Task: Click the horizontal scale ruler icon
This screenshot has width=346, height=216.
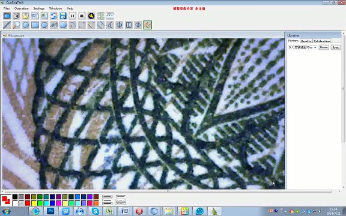Action: pyautogui.click(x=110, y=16)
